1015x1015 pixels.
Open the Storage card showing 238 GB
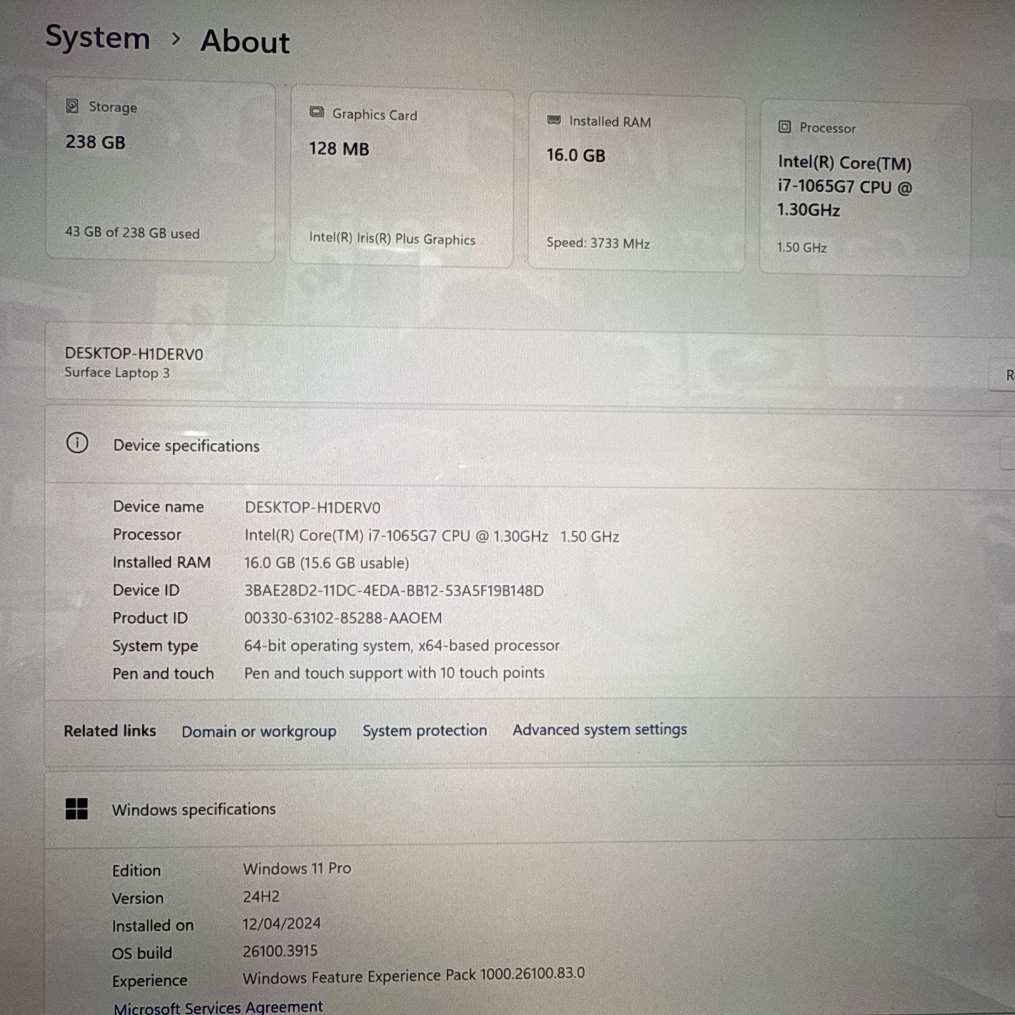(x=160, y=171)
